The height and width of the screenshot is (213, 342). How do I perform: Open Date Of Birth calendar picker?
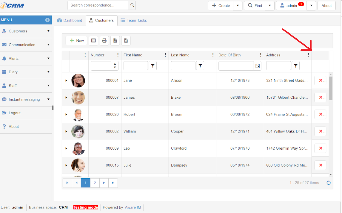click(x=258, y=66)
